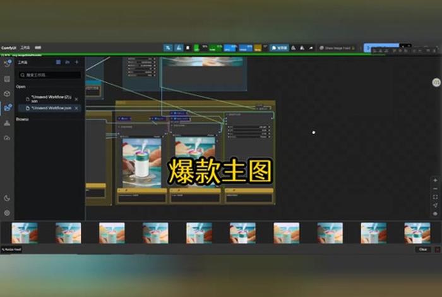Select the Unsaved Workflow (2).json entry
Screen dimensions: 442x297
pyautogui.click(x=51, y=99)
